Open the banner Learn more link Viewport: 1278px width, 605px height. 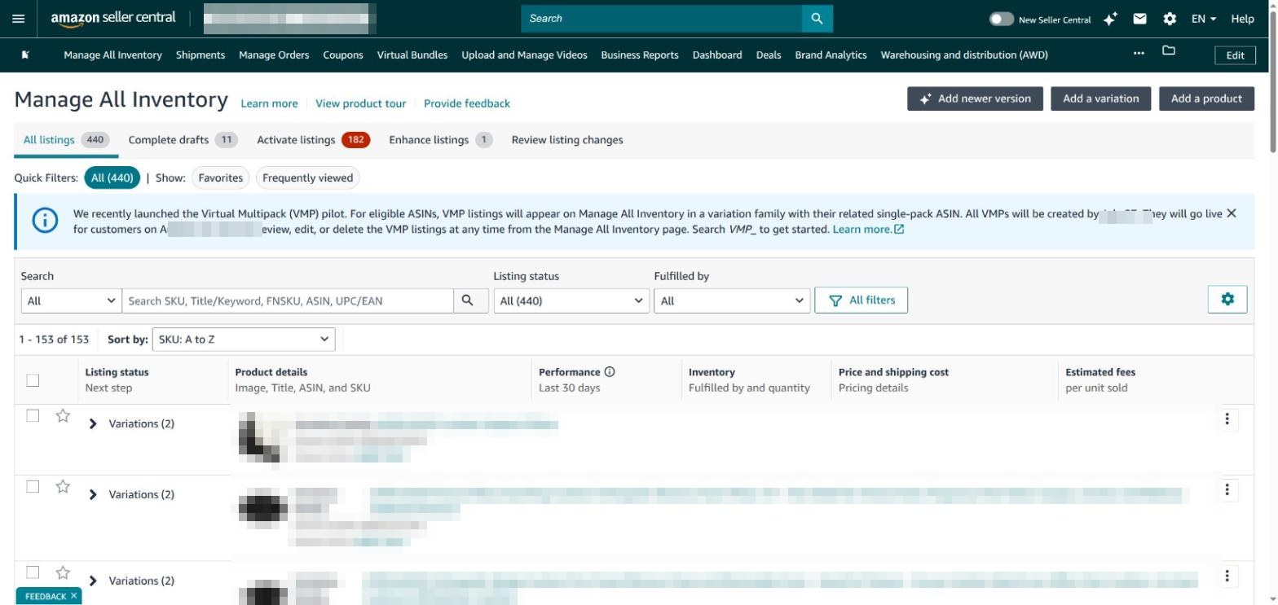868,229
